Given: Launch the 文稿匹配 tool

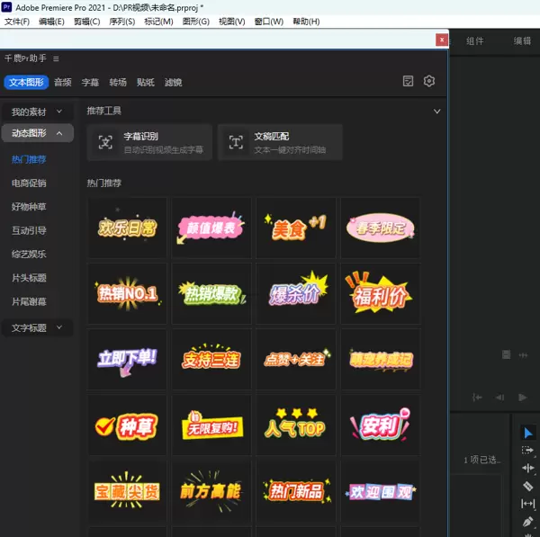Looking at the screenshot, I should click(x=280, y=142).
